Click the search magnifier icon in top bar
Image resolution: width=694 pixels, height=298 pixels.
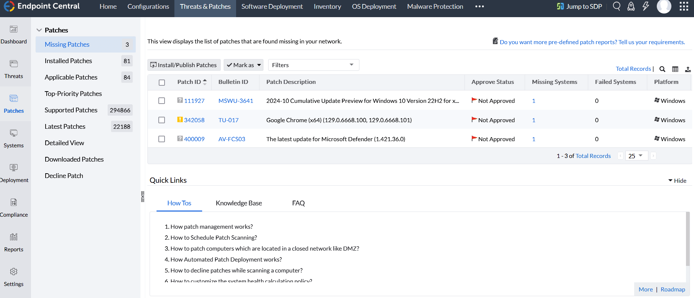pyautogui.click(x=617, y=6)
